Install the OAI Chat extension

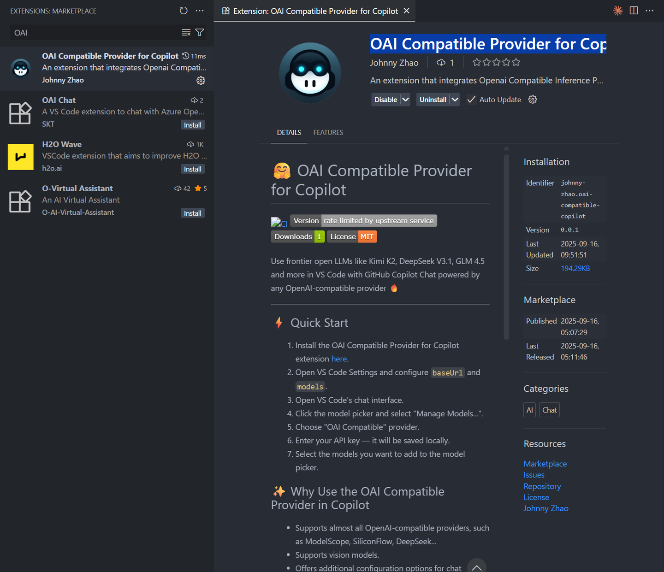(x=193, y=124)
